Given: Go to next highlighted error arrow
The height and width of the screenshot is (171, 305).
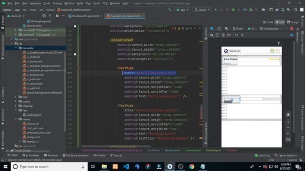Looking at the screenshot, I should (x=200, y=28).
